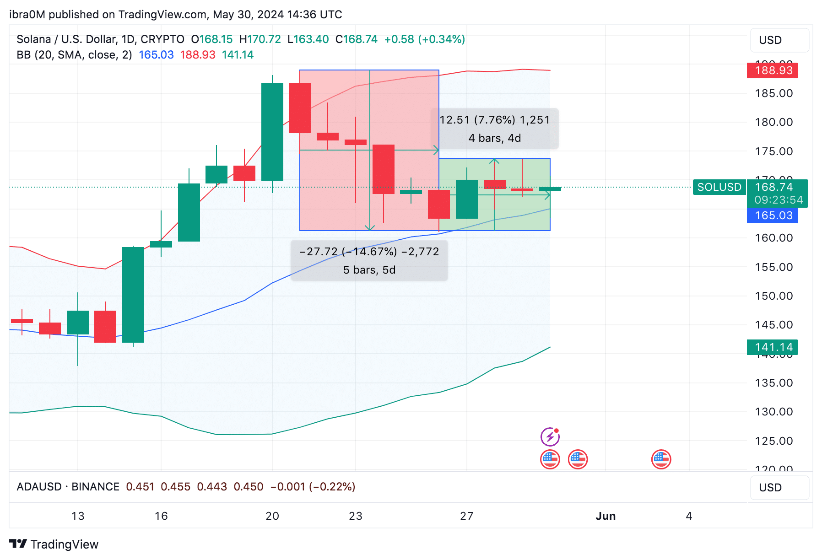Click the date label 16 on time axis
The image size is (822, 560).
tap(161, 516)
